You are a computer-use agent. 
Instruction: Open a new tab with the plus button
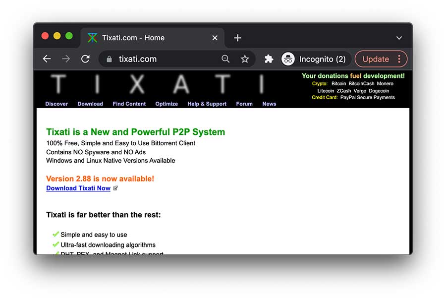(x=237, y=37)
